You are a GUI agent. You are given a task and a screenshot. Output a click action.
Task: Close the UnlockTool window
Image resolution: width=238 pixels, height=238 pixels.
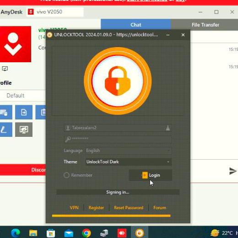coord(183,35)
